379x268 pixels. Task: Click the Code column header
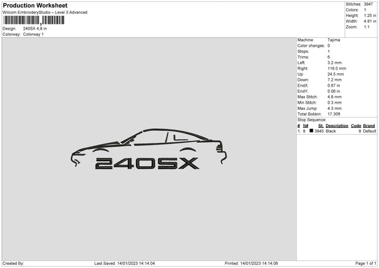(356, 126)
